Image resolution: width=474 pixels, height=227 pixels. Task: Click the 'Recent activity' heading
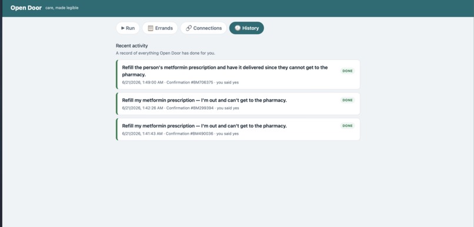(132, 46)
